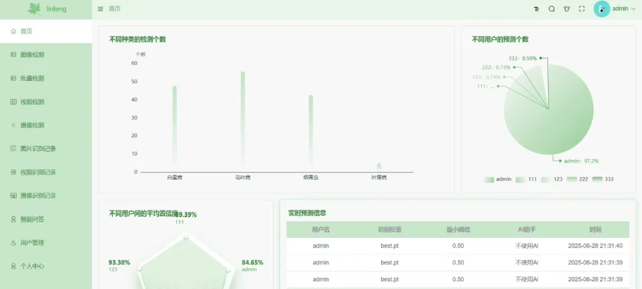The width and height of the screenshot is (642, 289).
Task: Click the 时间 column header
Action: coord(595,230)
